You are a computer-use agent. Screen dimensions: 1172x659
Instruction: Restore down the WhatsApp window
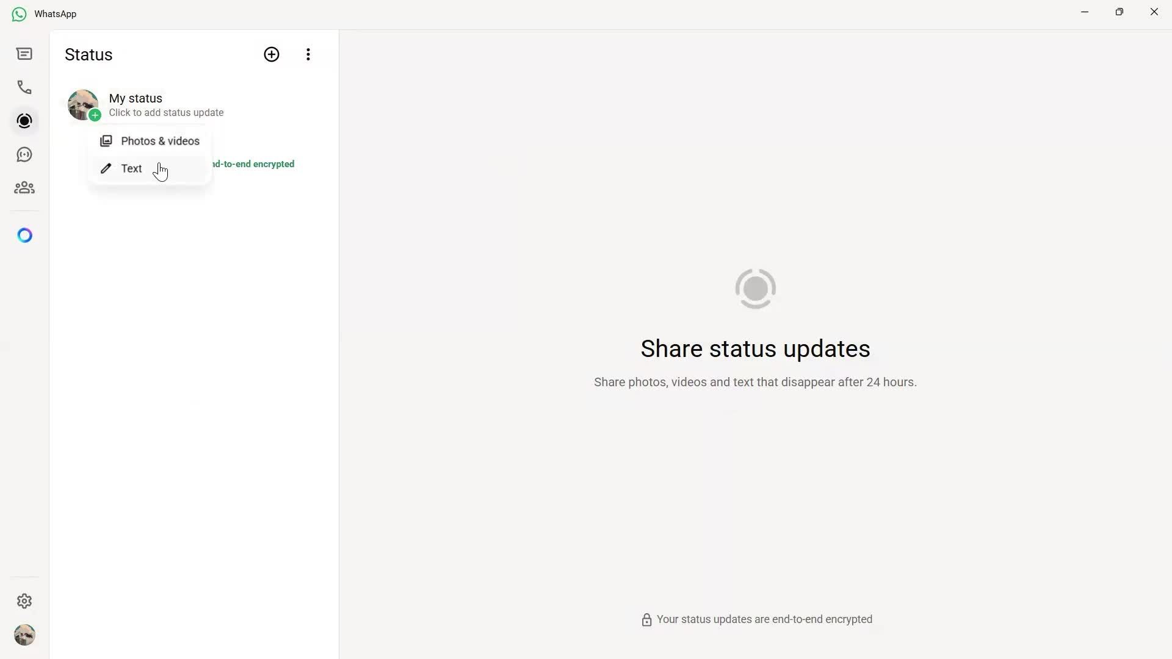(x=1120, y=12)
